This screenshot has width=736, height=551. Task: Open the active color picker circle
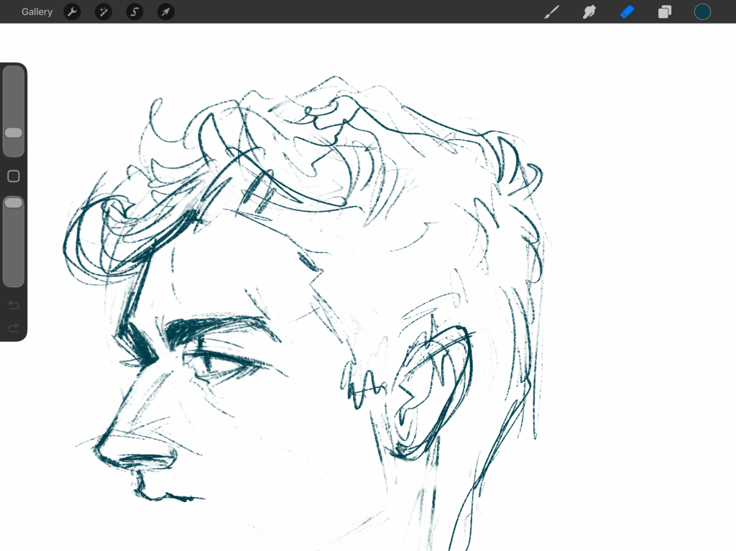pyautogui.click(x=702, y=11)
